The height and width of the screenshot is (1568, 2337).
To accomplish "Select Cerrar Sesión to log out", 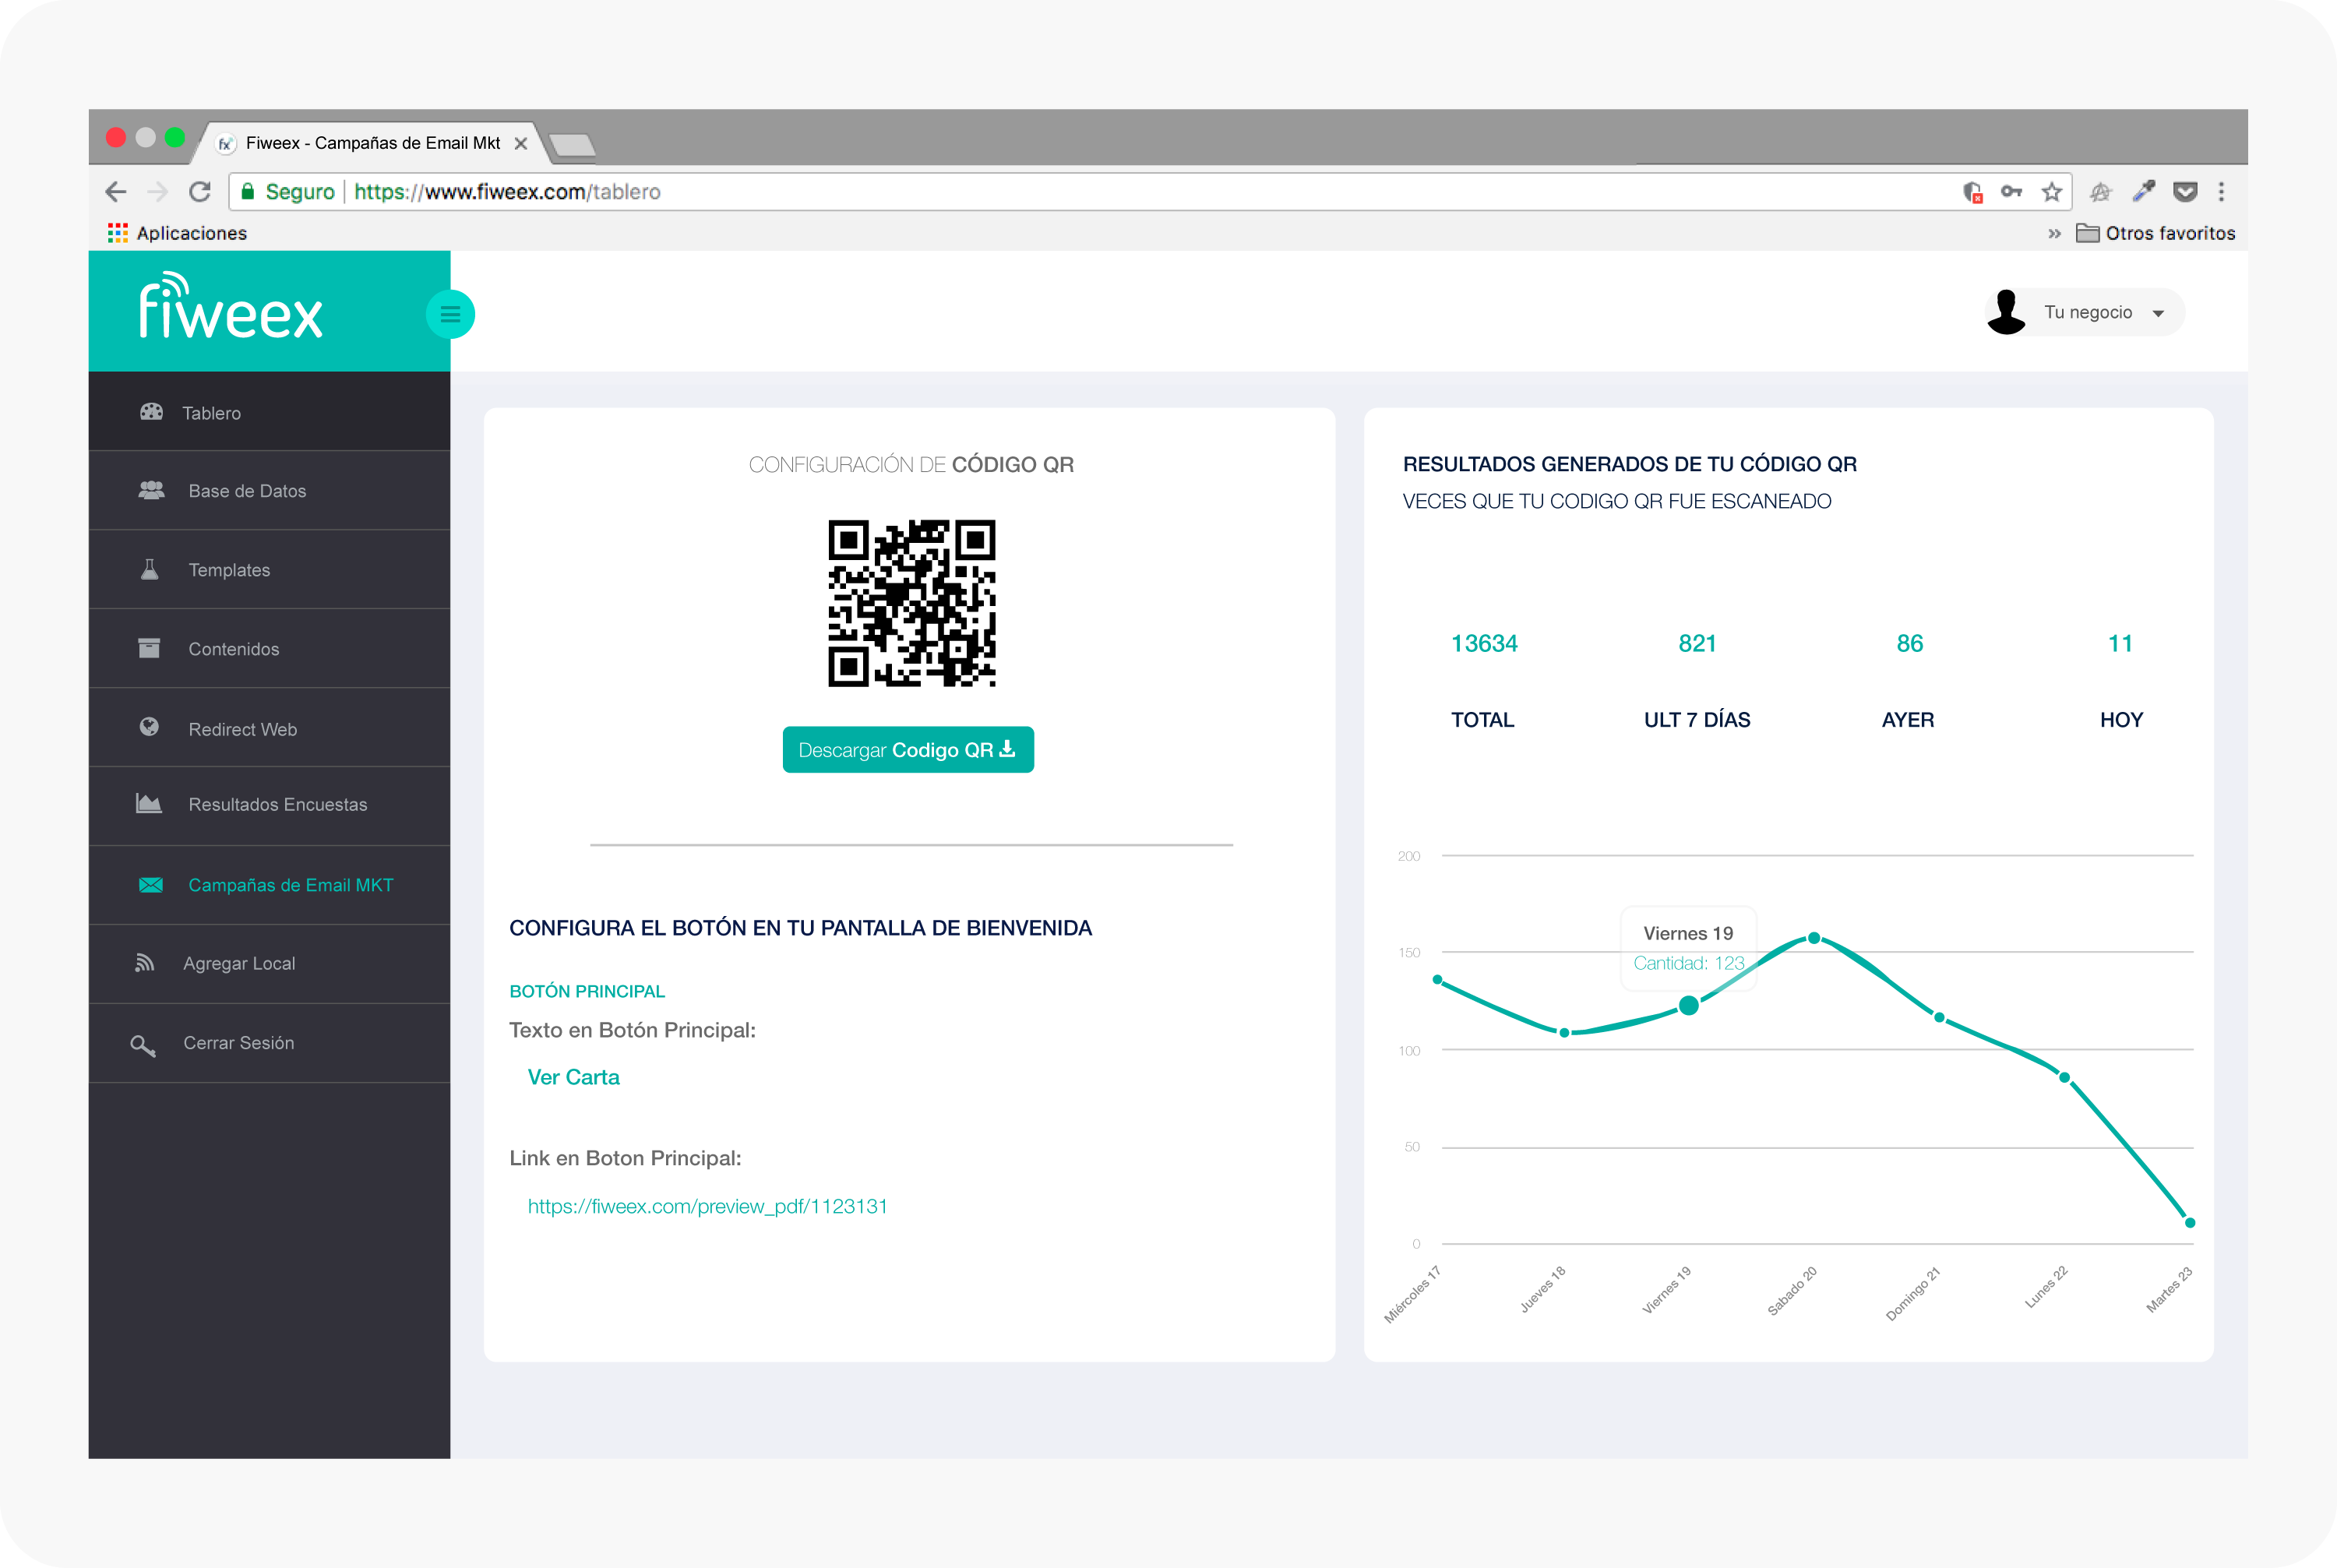I will point(269,1043).
